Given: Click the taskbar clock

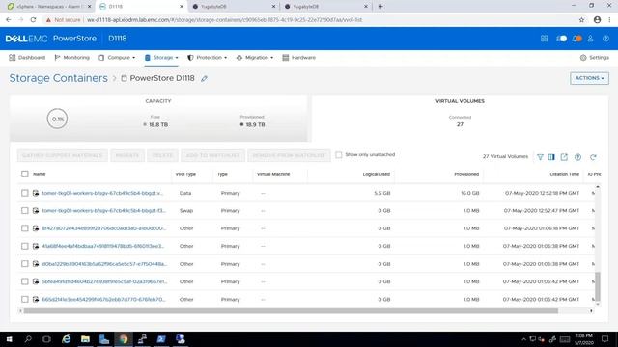Looking at the screenshot, I should pos(583,338).
